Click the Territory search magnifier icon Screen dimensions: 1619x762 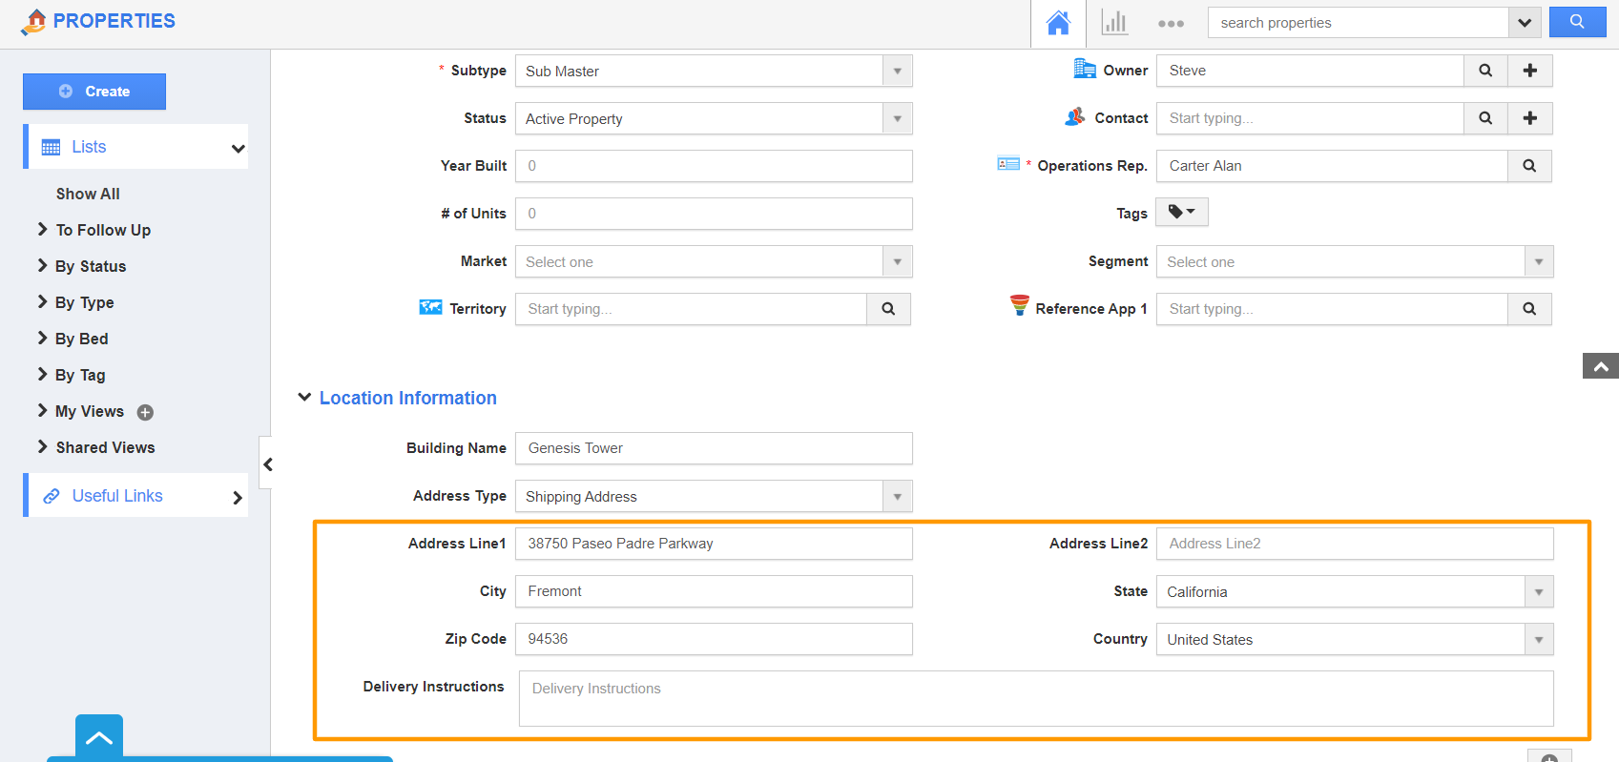coord(888,309)
